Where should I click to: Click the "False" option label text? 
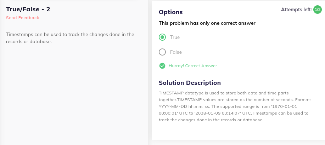[x=176, y=52]
